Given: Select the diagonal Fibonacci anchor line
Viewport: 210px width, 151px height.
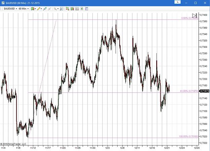Looking at the screenshot, I should 42,79.
